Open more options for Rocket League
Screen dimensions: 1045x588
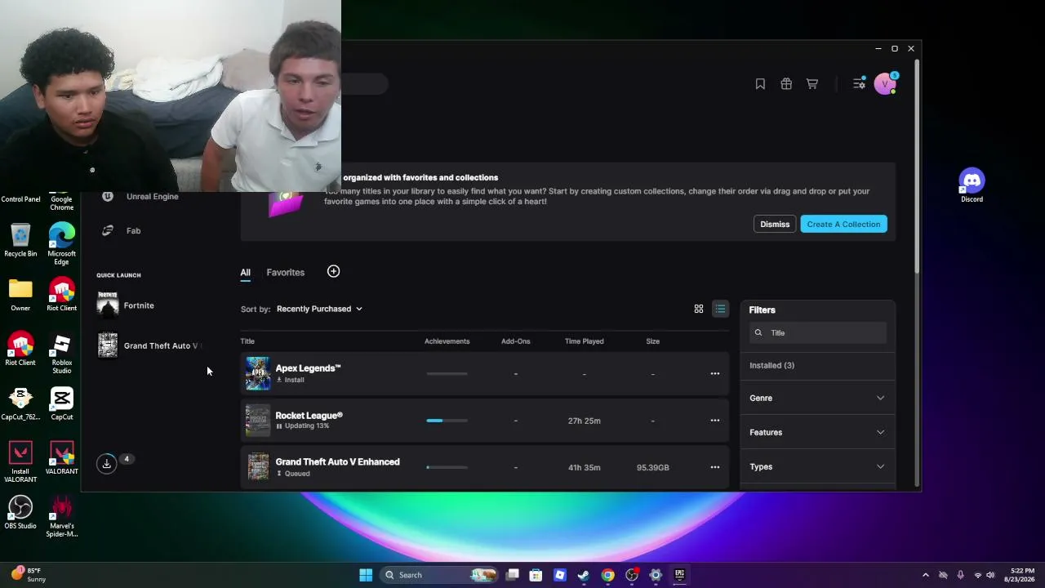pyautogui.click(x=714, y=421)
